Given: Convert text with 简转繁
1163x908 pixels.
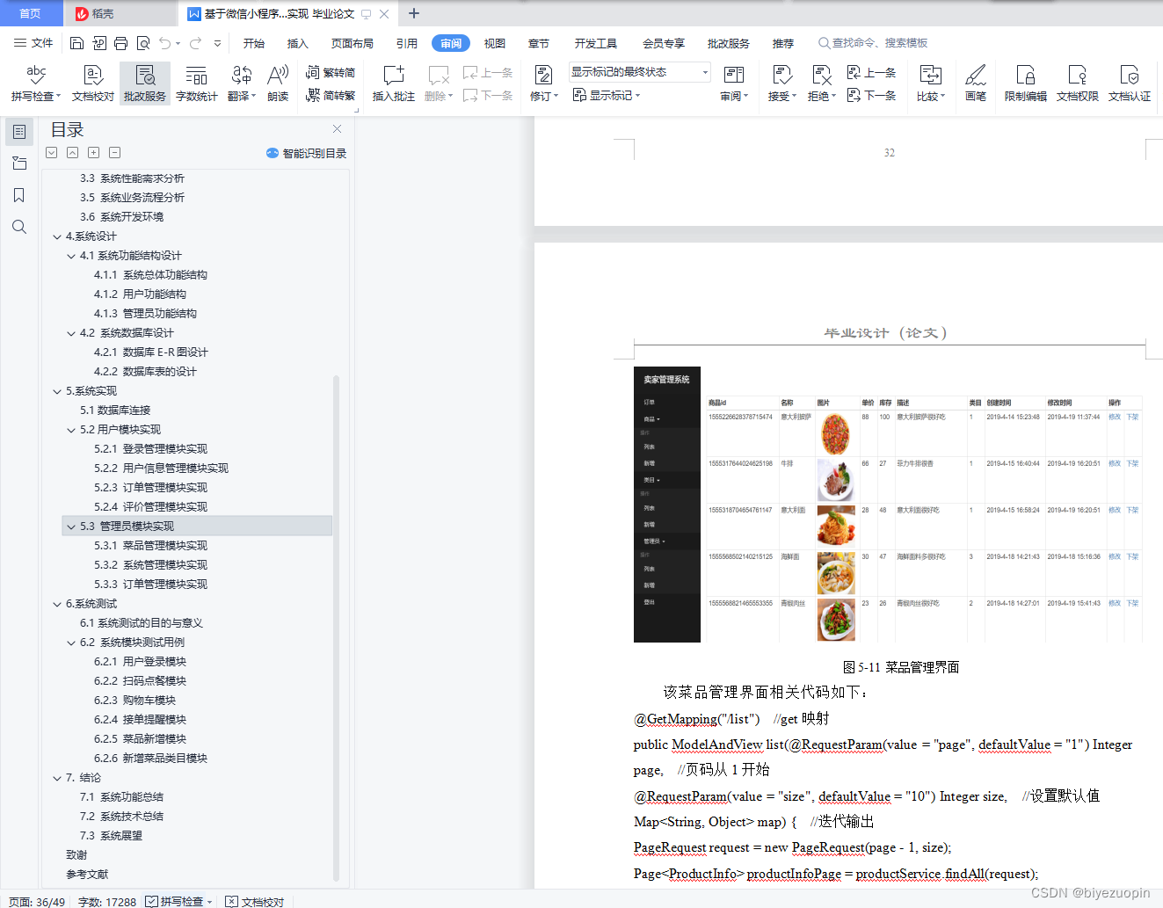Looking at the screenshot, I should [331, 95].
